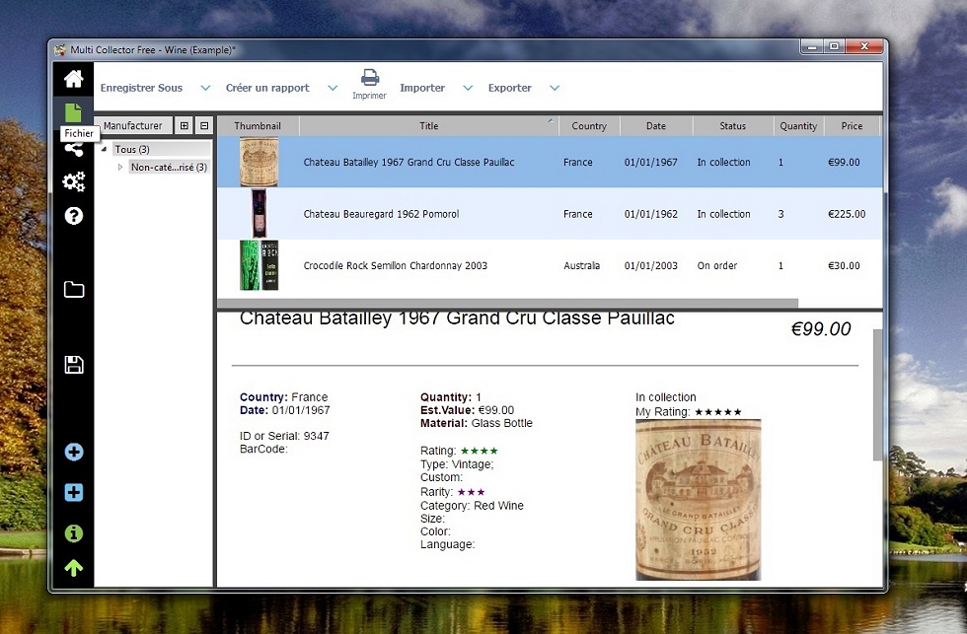Collapse all groups with minus box icon
The image size is (967, 634).
tap(204, 125)
